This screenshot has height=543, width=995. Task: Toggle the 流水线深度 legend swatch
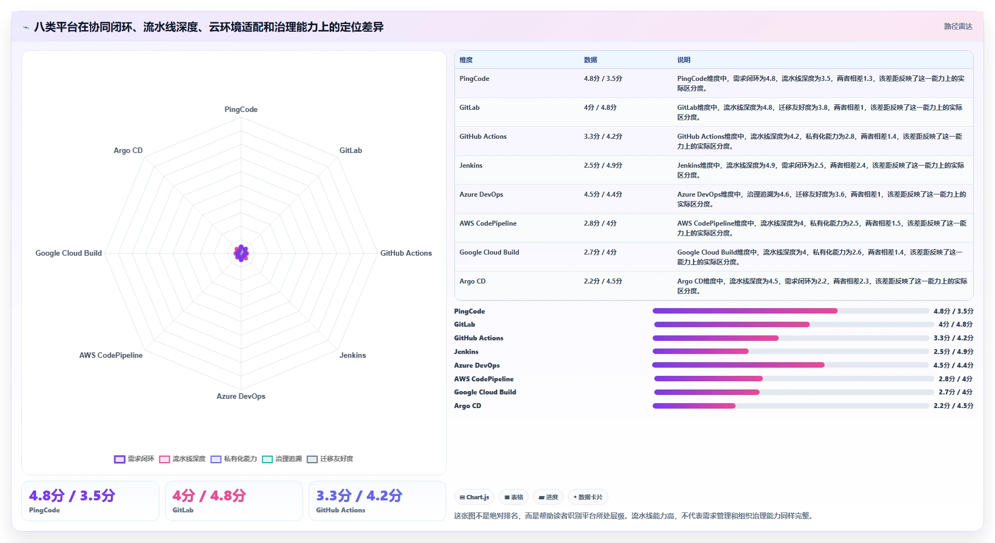pyautogui.click(x=164, y=459)
